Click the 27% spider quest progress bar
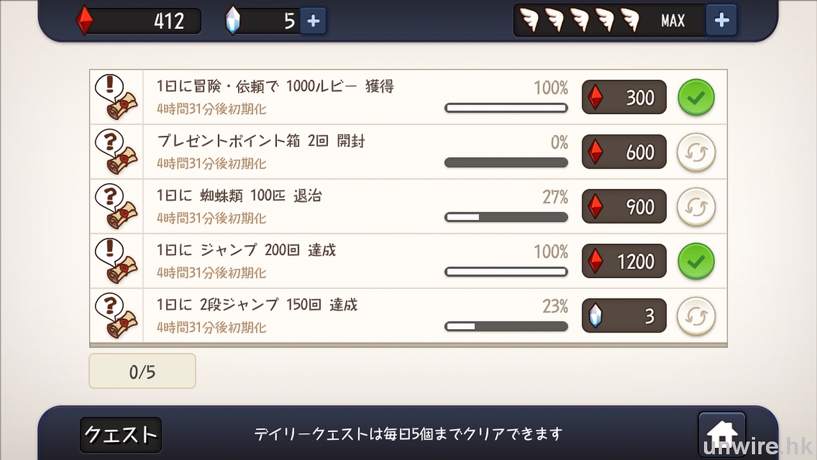817x460 pixels. point(506,218)
